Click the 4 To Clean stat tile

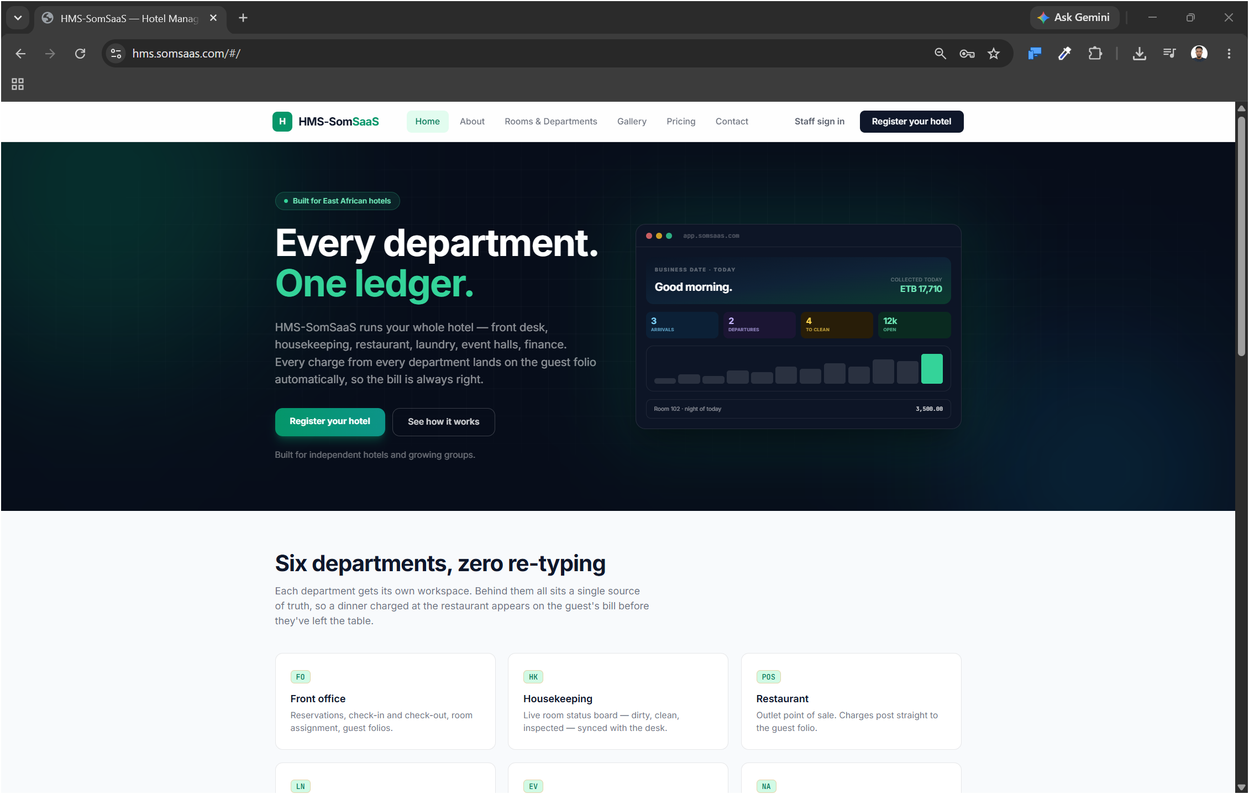(x=837, y=325)
